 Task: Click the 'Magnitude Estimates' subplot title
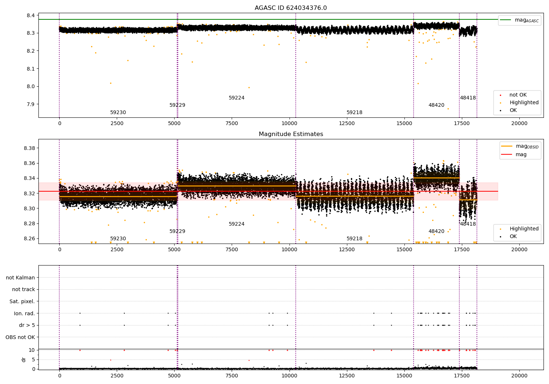coord(291,134)
